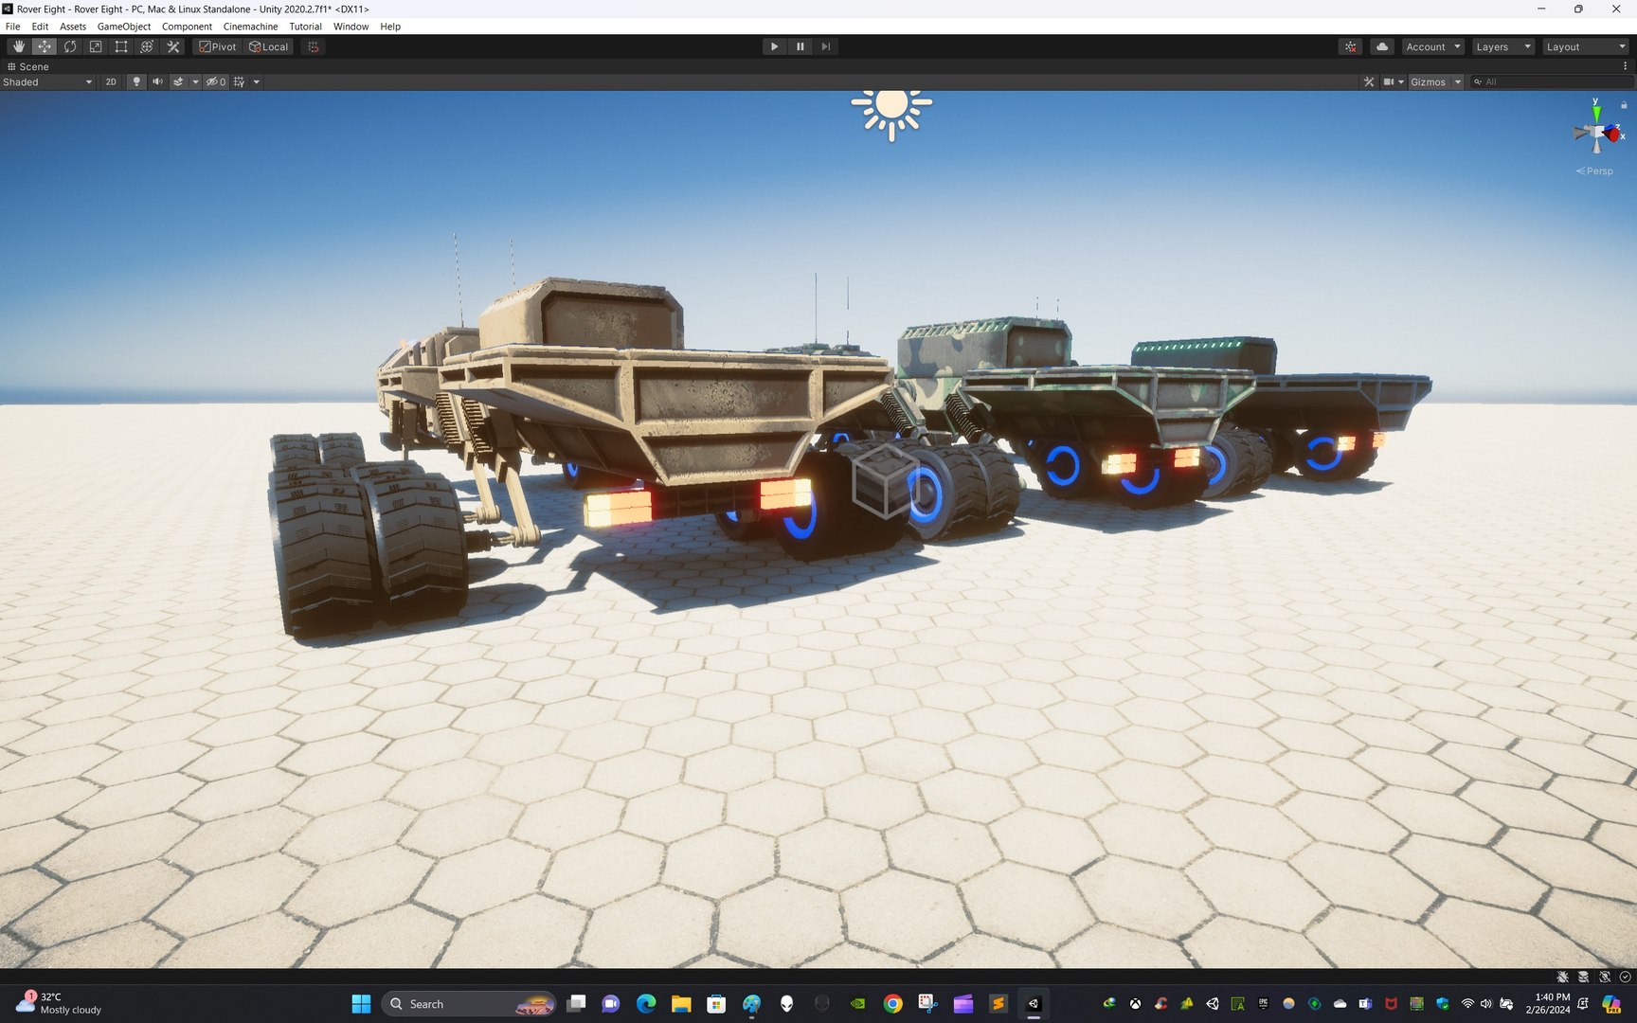Open the GameObject menu

(x=123, y=27)
